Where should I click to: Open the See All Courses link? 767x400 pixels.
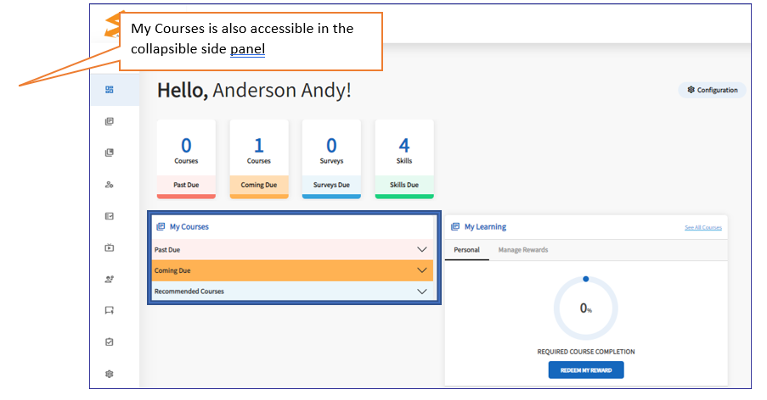(702, 228)
